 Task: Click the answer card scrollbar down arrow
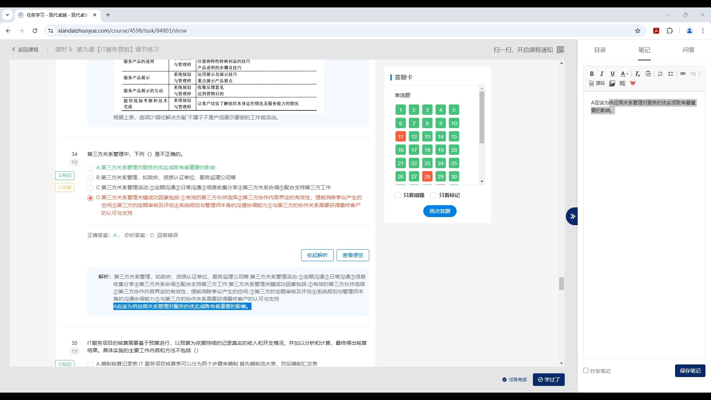point(482,181)
